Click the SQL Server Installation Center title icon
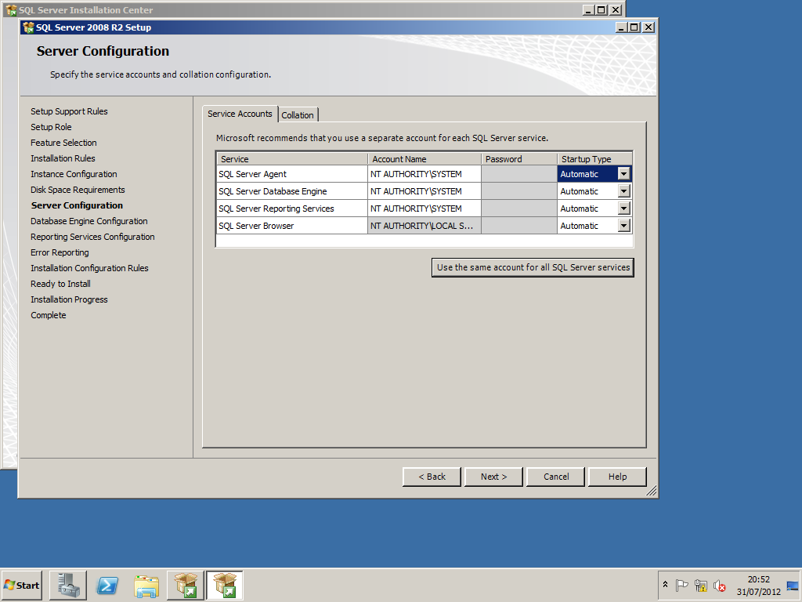802x602 pixels. [x=11, y=9]
